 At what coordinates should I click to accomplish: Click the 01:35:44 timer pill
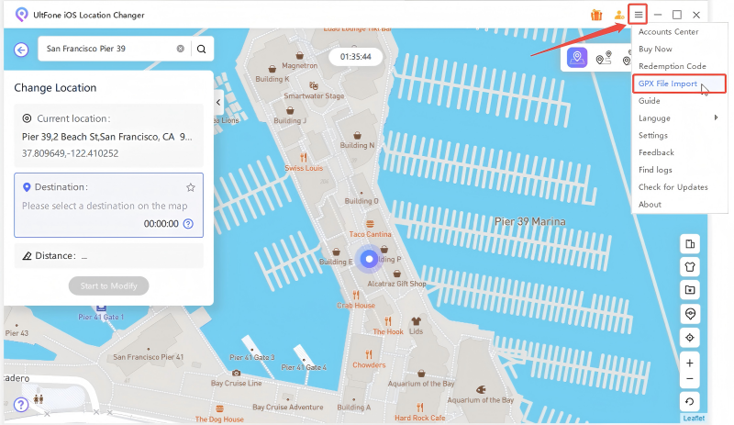click(356, 57)
